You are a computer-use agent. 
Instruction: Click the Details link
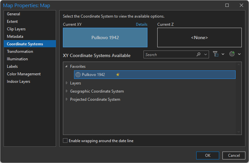(x=142, y=24)
